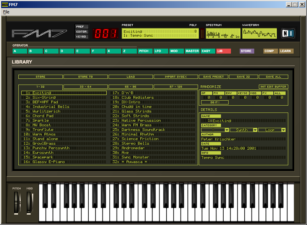Screen dimensions: 307x225
Task: Open the Loop category dropdown
Action: coord(272,130)
